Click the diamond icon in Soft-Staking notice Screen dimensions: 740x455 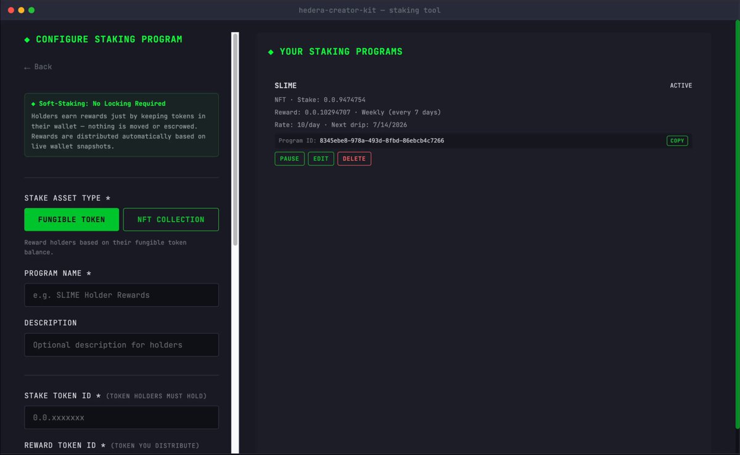click(x=33, y=103)
